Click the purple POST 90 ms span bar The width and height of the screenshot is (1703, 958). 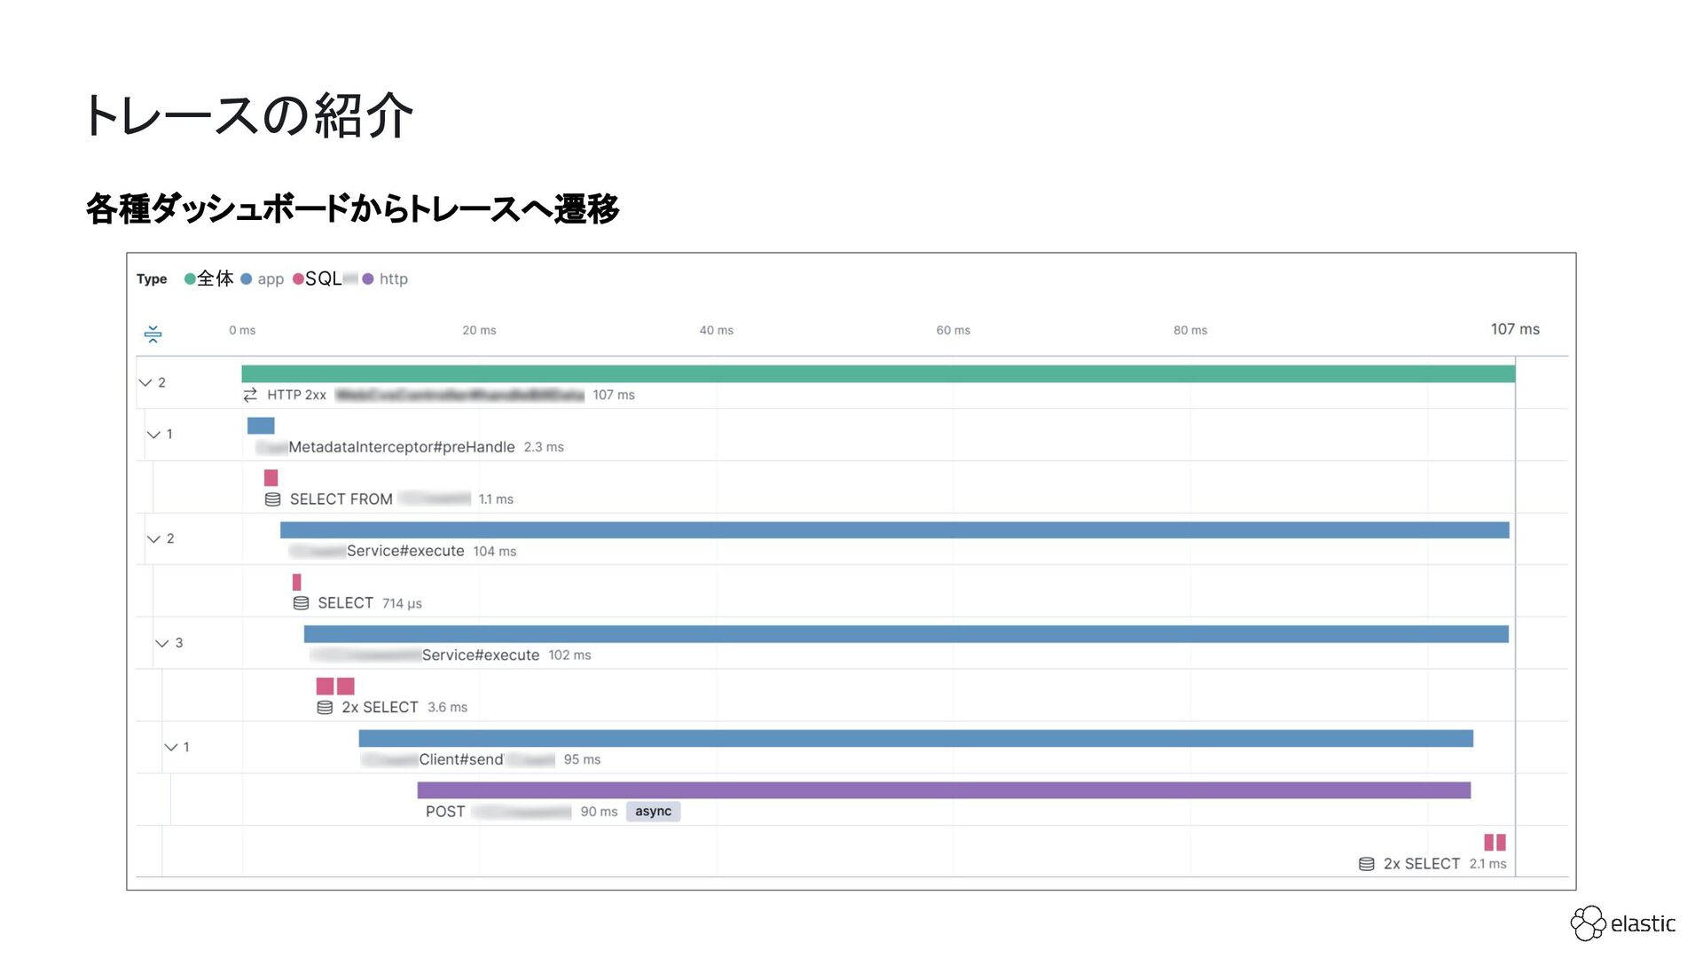tap(943, 790)
